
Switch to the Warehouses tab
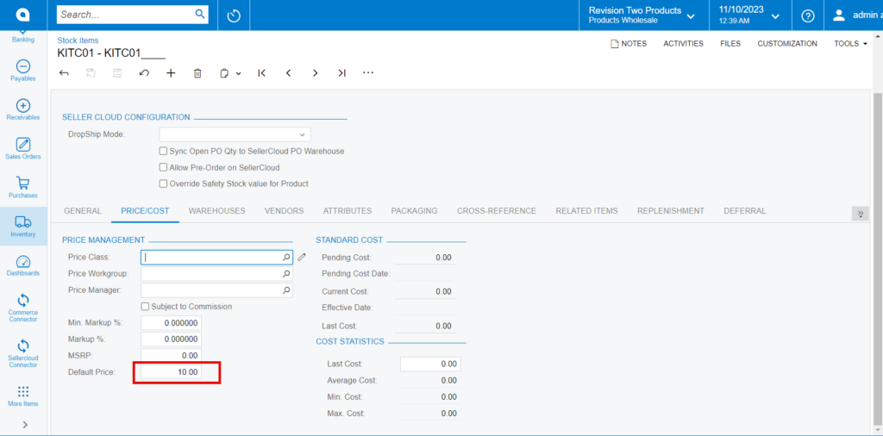pos(216,211)
